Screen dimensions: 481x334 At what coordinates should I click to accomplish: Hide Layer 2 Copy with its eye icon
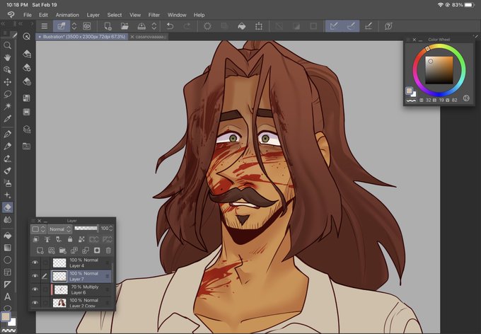point(35,303)
